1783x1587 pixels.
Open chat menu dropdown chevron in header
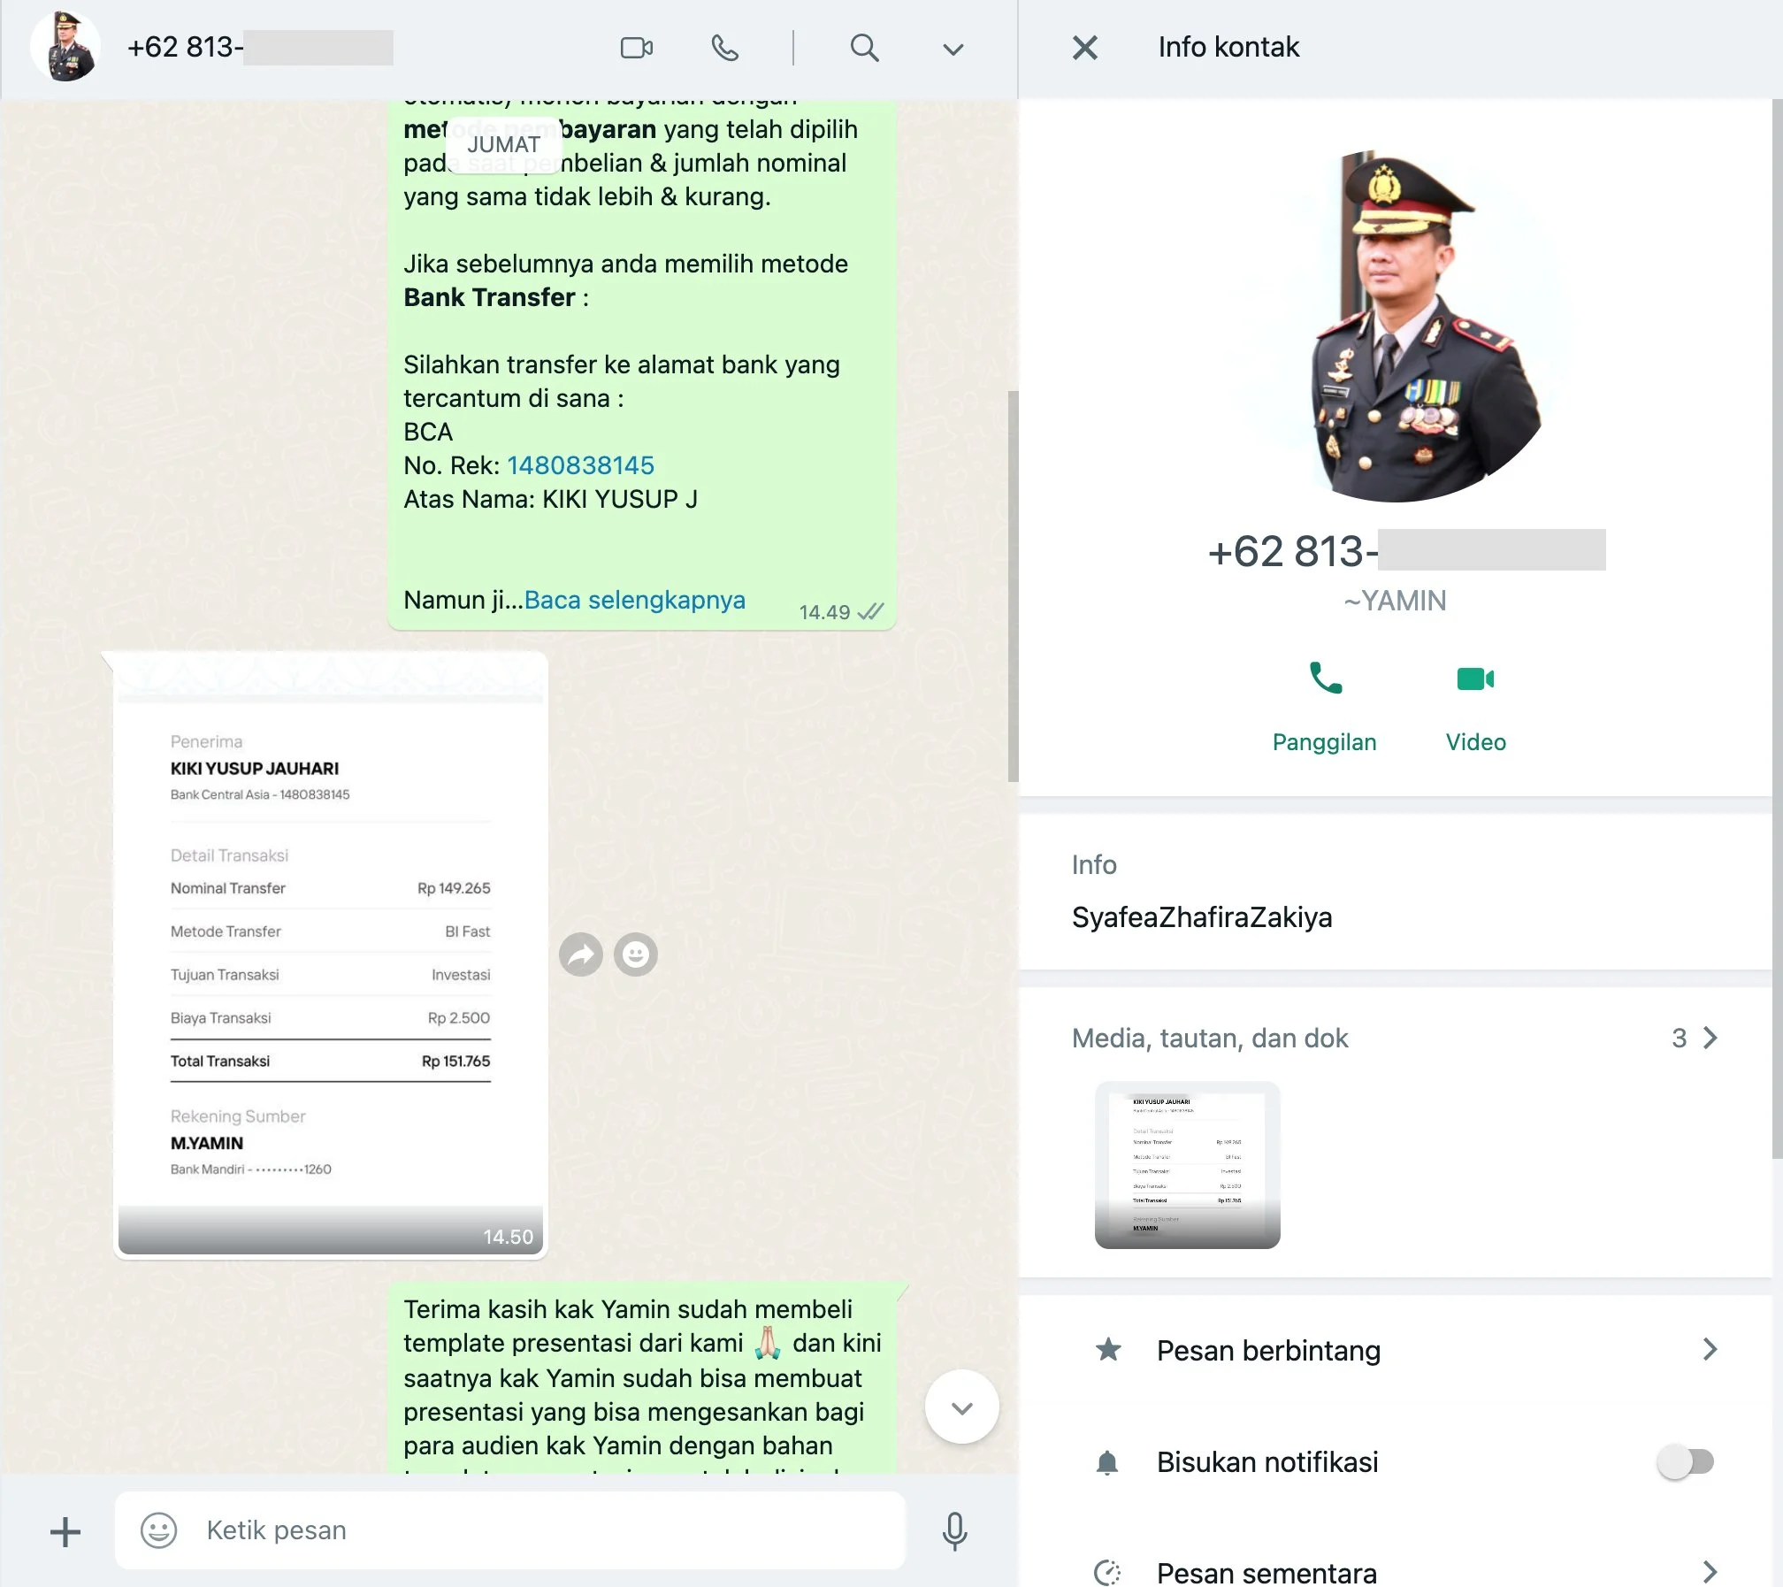[x=953, y=50]
